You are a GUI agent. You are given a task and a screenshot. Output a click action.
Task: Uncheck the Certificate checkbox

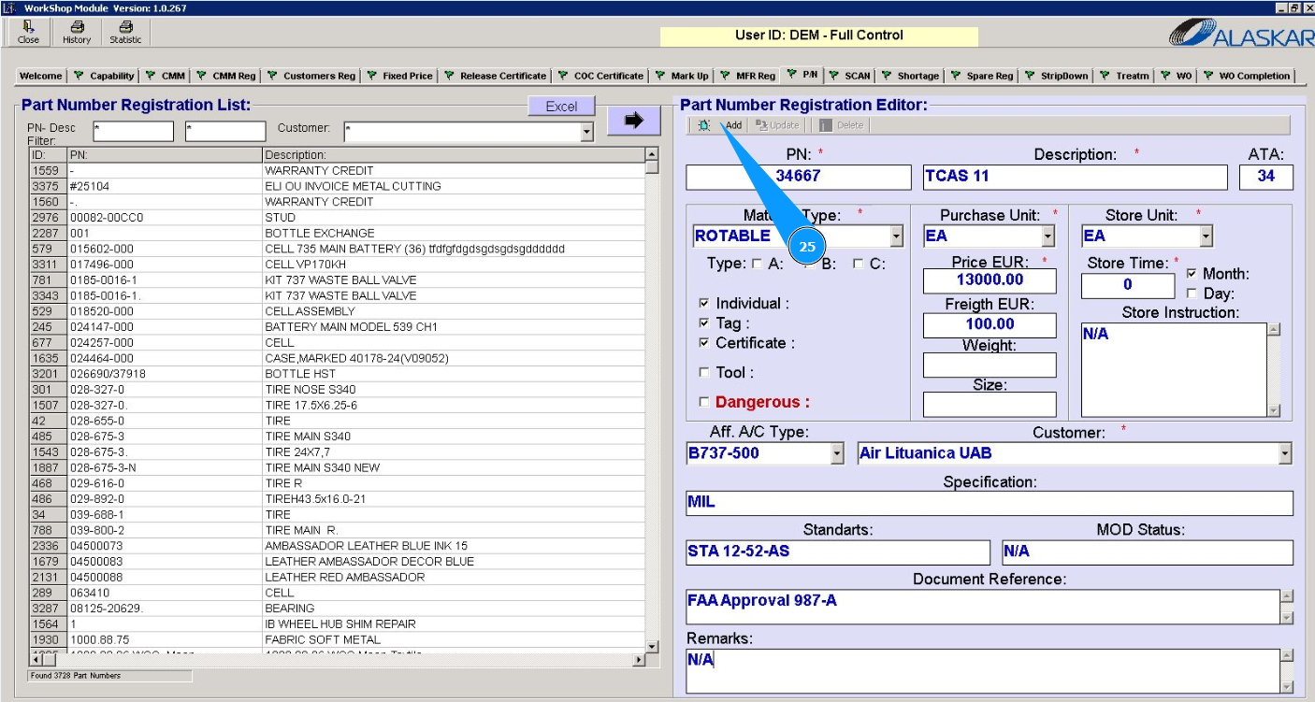pyautogui.click(x=704, y=343)
